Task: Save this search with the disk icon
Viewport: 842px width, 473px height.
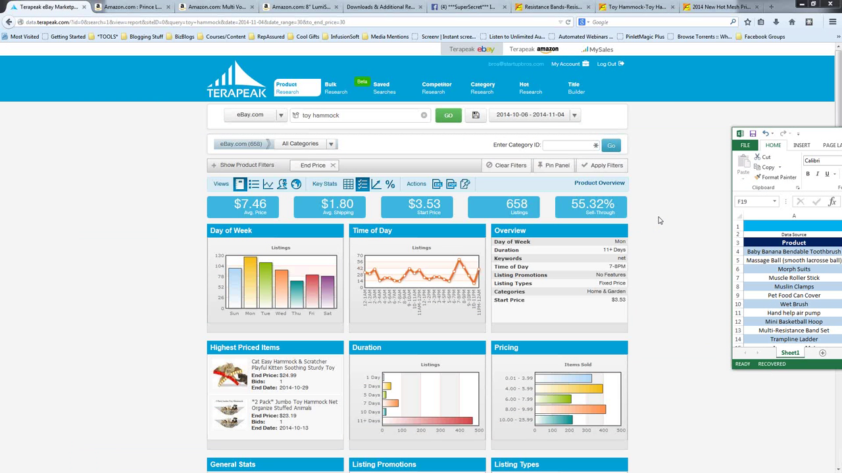Action: click(x=476, y=115)
